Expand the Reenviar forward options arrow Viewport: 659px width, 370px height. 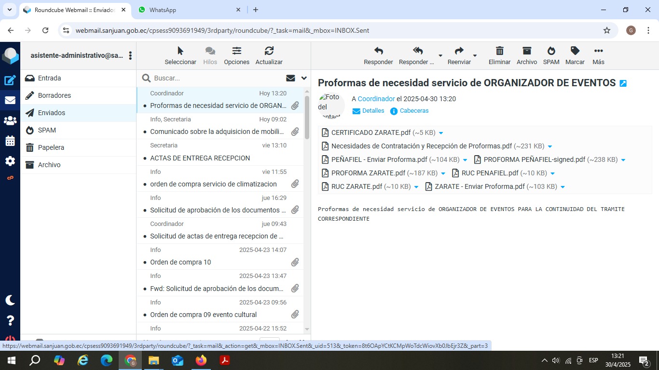(x=475, y=55)
